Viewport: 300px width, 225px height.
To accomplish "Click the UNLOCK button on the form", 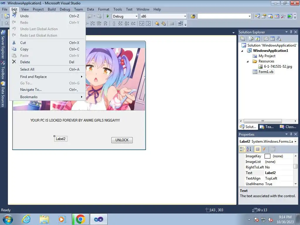I will 122,140.
